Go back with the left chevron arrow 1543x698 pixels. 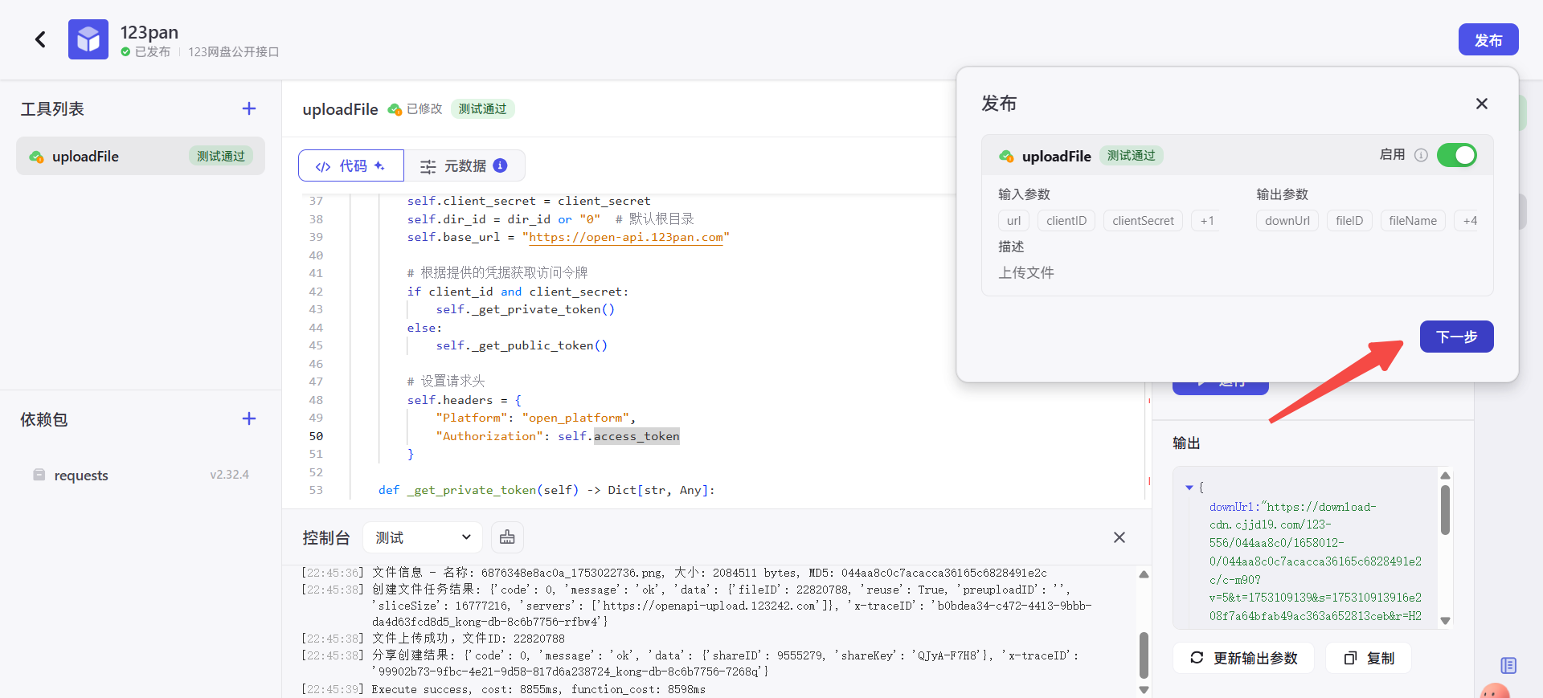coord(40,39)
